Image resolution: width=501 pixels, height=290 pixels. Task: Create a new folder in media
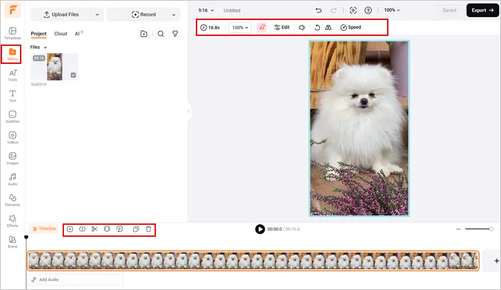tap(144, 34)
